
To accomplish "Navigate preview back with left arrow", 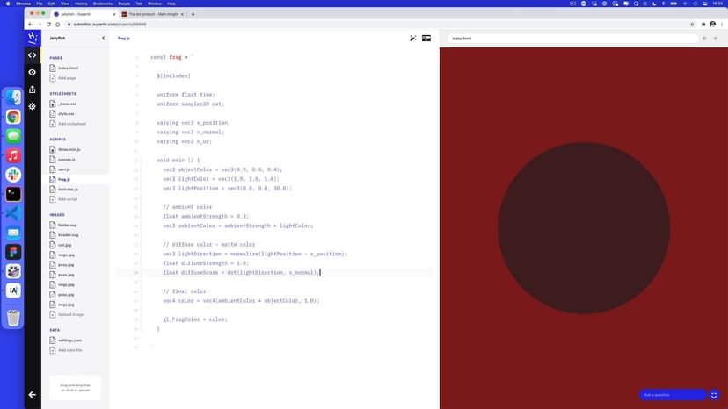I will pos(704,39).
